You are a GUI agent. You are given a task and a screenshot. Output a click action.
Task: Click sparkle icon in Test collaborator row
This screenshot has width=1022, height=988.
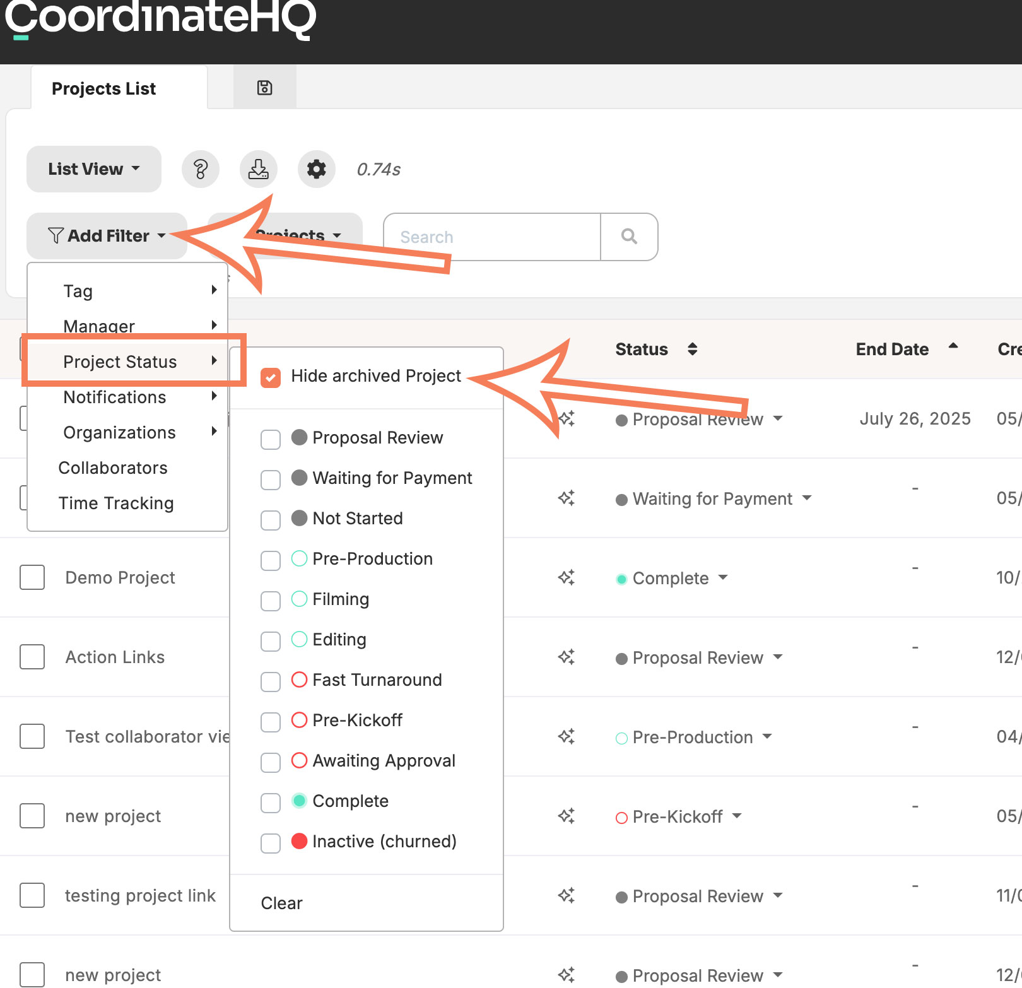pyautogui.click(x=566, y=736)
